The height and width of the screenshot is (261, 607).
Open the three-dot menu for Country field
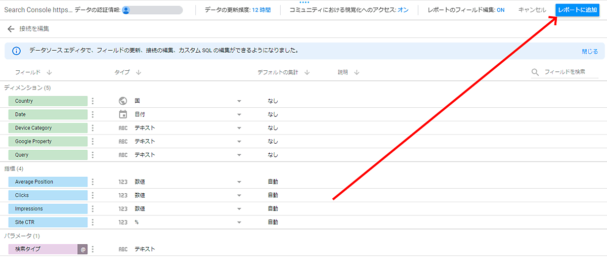point(93,101)
